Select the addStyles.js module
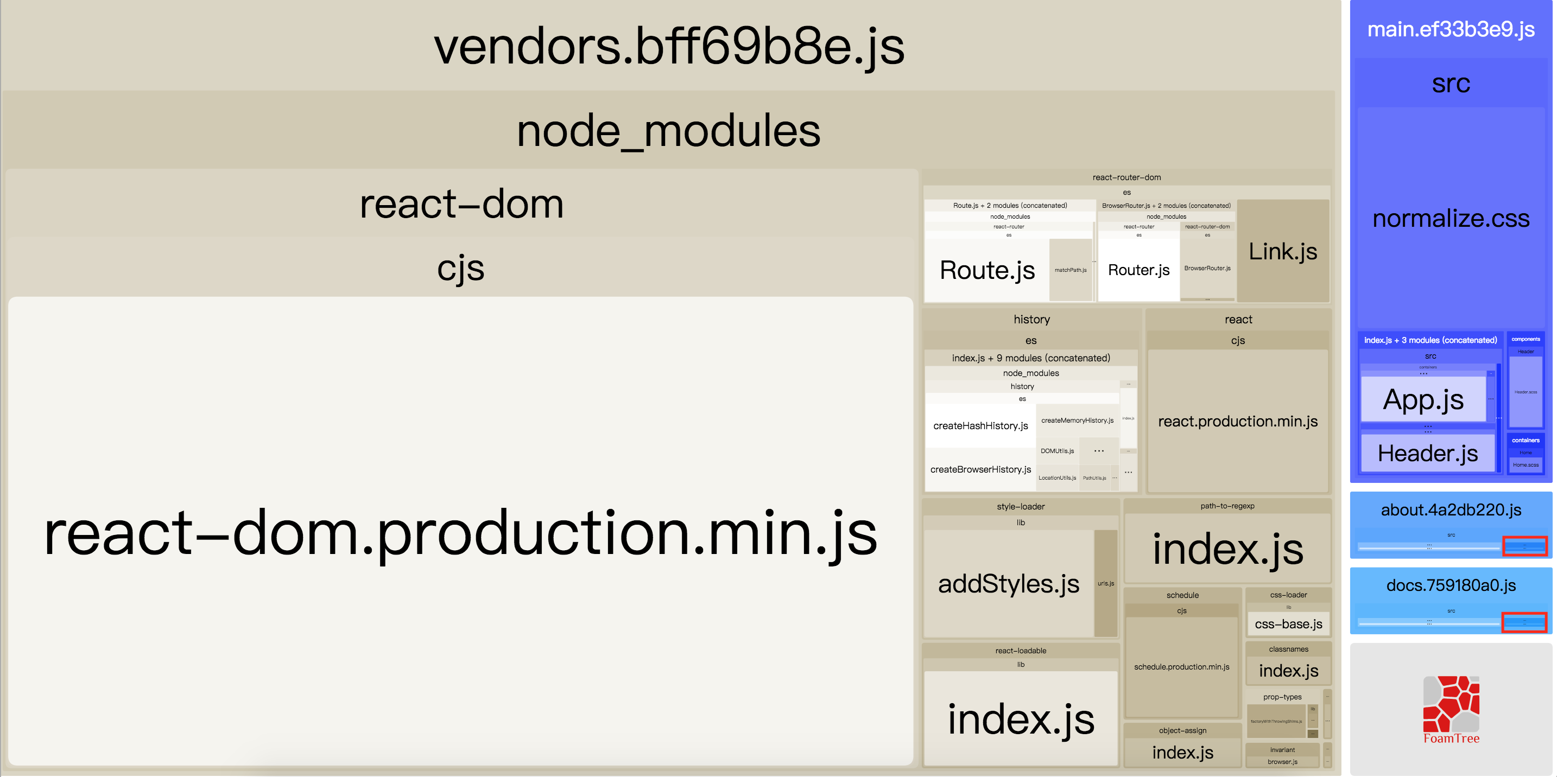The image size is (1557, 777). [1009, 583]
